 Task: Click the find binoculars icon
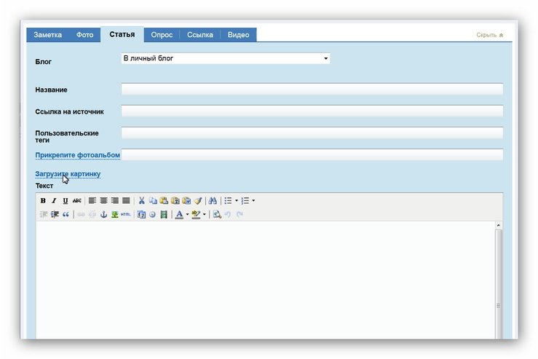[x=213, y=201]
